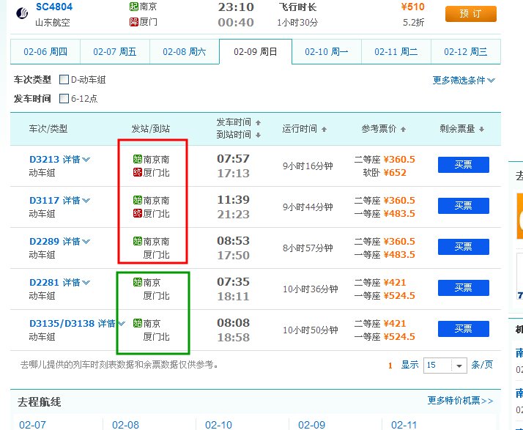Click the Shandong Airlines logo icon
The width and height of the screenshot is (523, 430).
tap(22, 13)
